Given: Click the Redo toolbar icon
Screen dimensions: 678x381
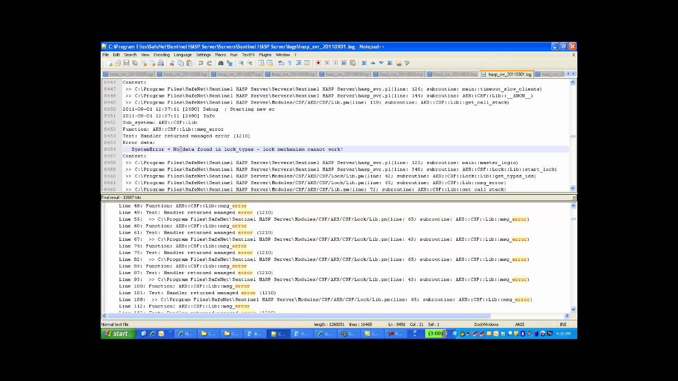Looking at the screenshot, I should tap(209, 63).
